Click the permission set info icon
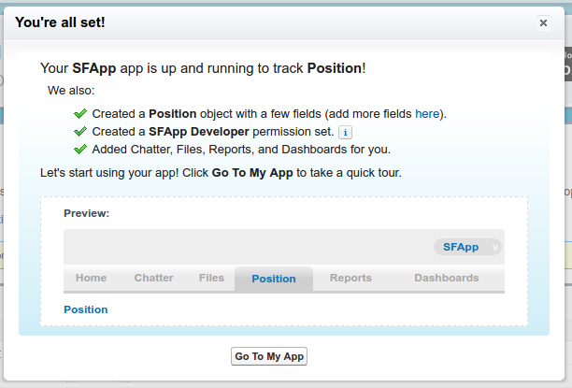This screenshot has width=572, height=388. (345, 132)
